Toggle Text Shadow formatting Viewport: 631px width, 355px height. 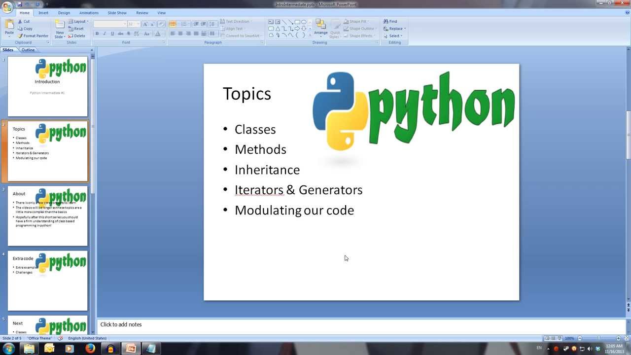tap(129, 34)
